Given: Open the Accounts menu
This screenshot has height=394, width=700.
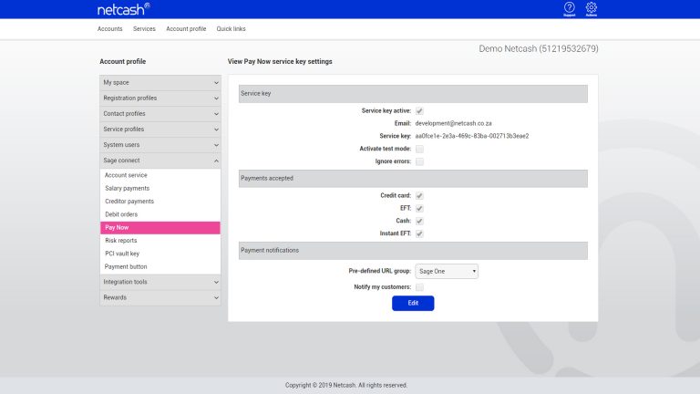Looking at the screenshot, I should (x=109, y=29).
